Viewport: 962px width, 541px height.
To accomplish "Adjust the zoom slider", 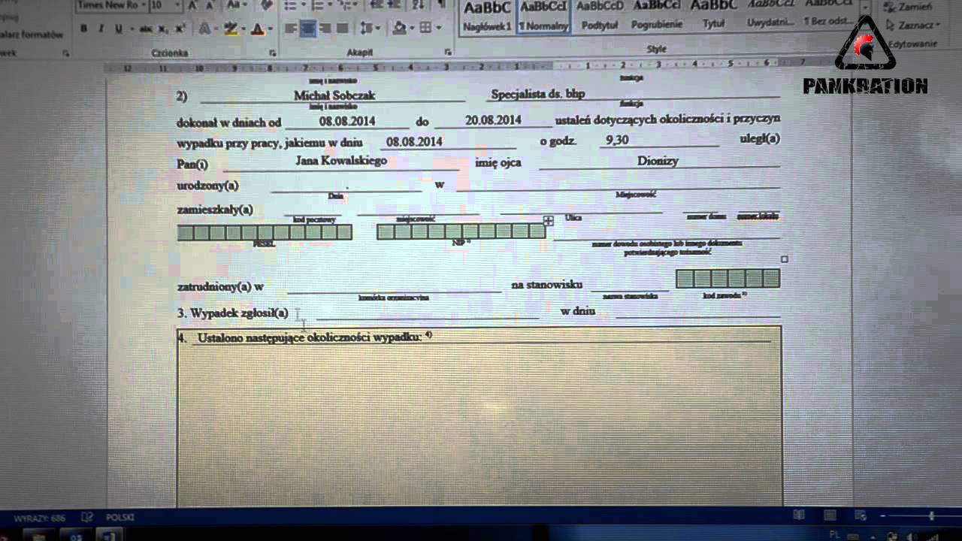I will (931, 516).
